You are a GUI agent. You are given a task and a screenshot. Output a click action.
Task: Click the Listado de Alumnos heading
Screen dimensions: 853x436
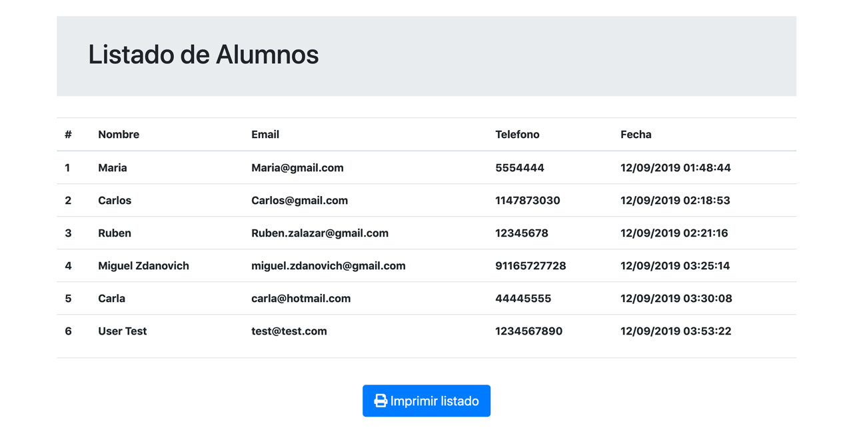(x=203, y=55)
